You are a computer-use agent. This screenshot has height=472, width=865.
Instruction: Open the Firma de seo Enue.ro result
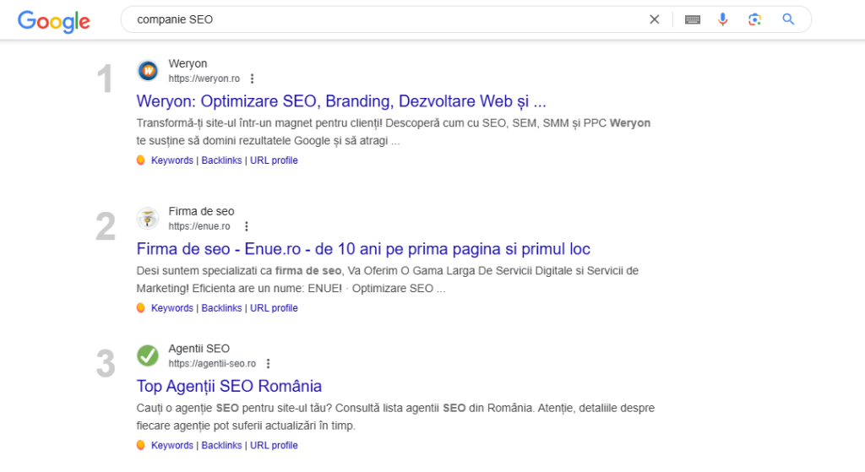363,249
